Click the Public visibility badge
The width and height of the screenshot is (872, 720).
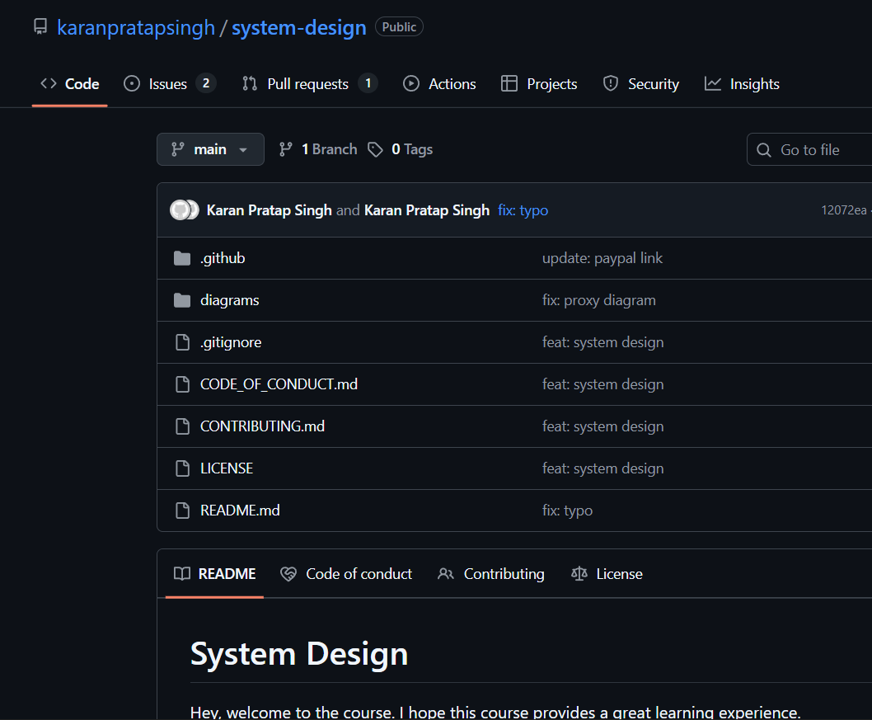[x=399, y=26]
